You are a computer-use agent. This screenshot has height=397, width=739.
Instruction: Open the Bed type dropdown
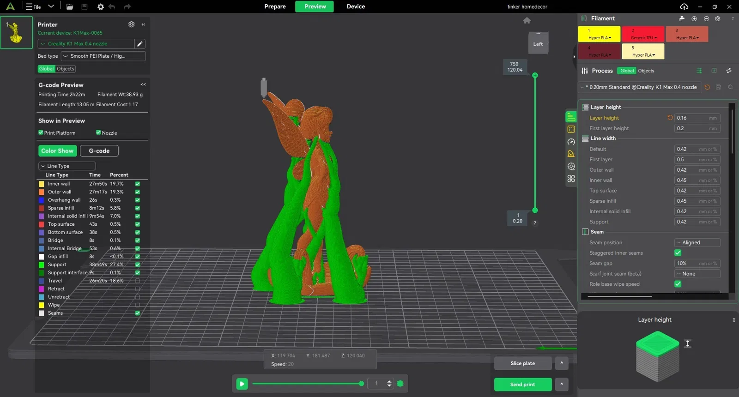tap(103, 56)
